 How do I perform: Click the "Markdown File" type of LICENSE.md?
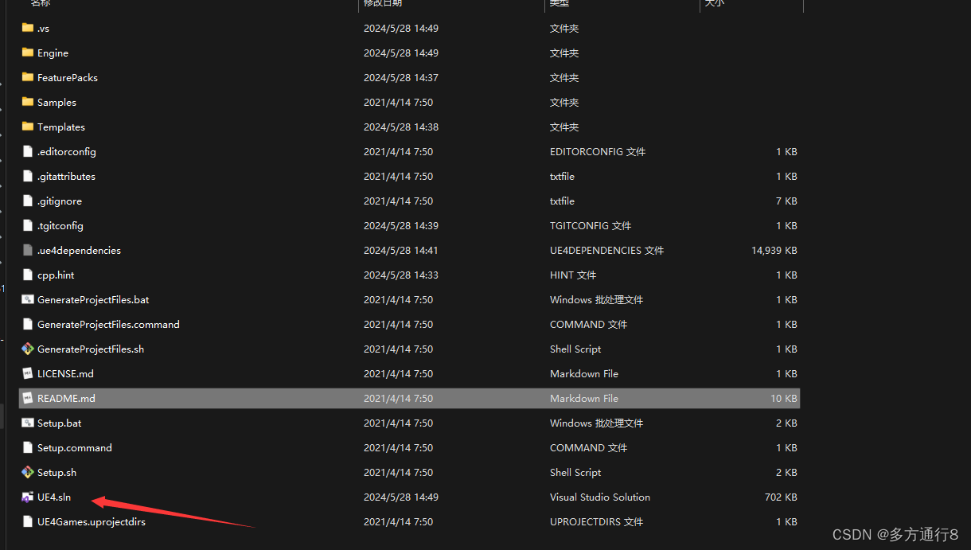pos(584,374)
